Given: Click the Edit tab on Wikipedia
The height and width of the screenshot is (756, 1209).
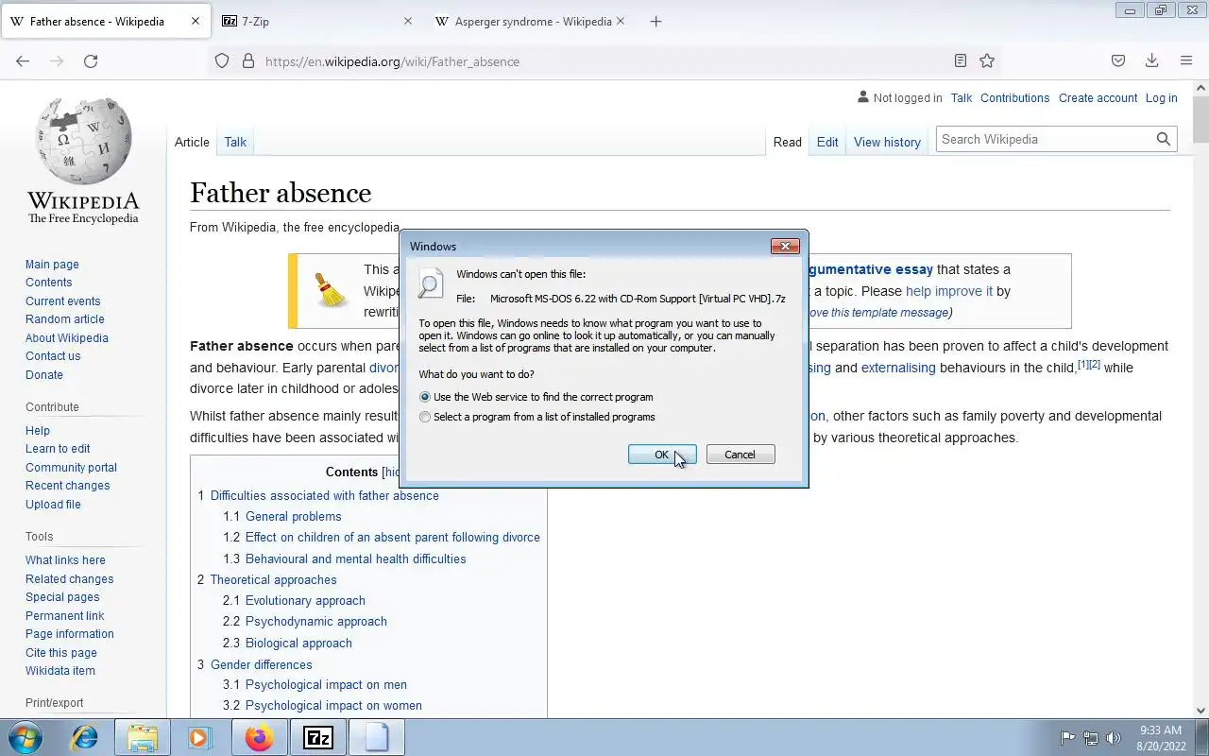Looking at the screenshot, I should (827, 142).
